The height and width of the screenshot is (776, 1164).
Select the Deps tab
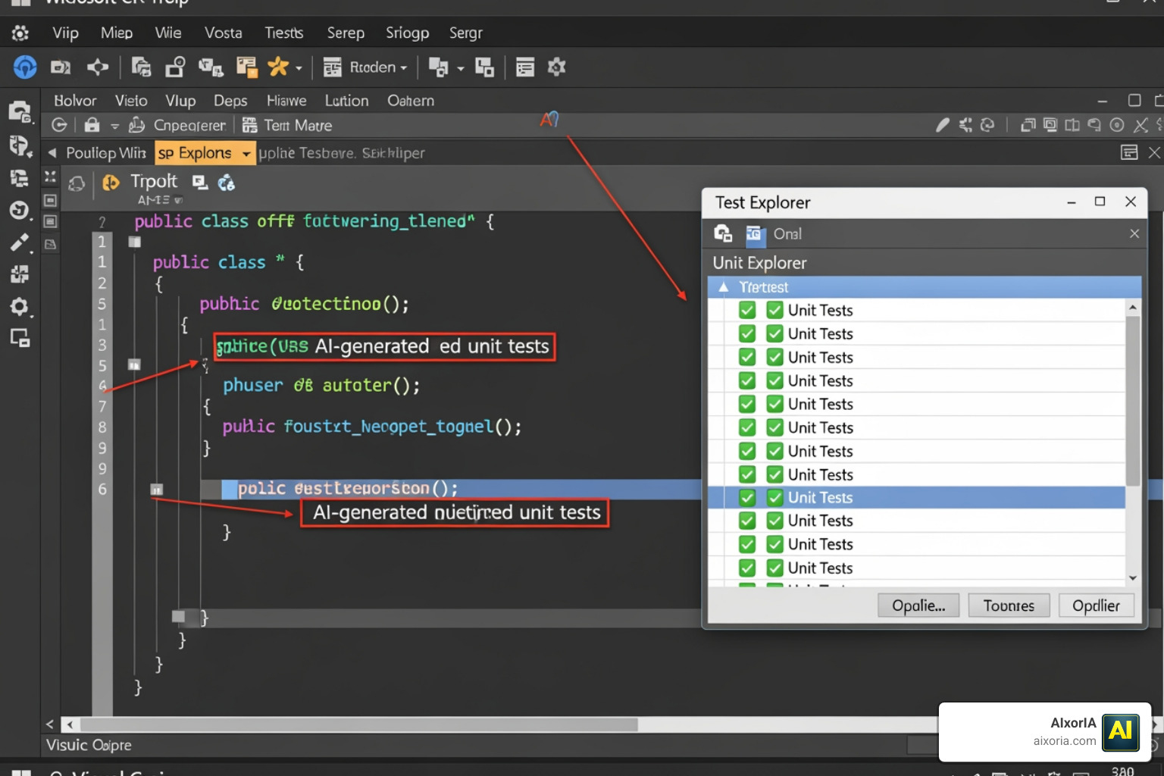[x=230, y=101]
